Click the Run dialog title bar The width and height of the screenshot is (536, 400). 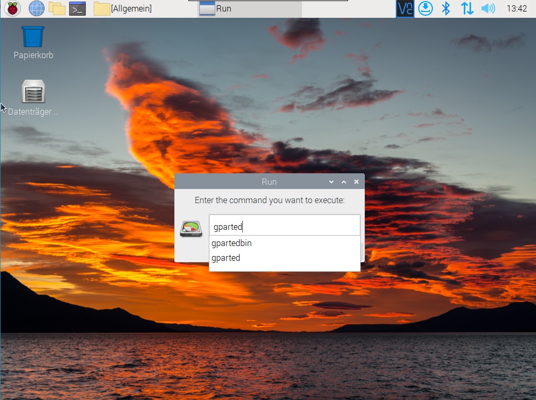coord(270,182)
